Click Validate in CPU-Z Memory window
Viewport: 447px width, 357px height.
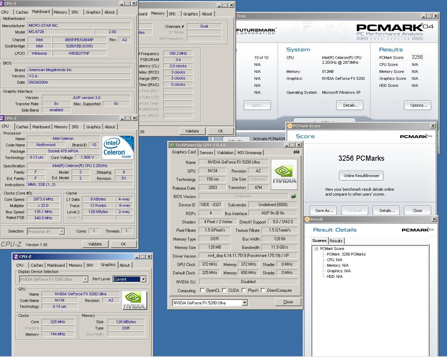(192, 131)
